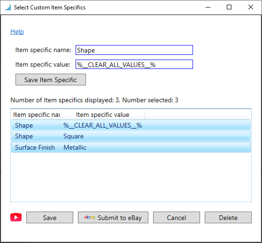262x243 pixels.
Task: Click the eBay logo on Submit button
Action: tap(90, 217)
